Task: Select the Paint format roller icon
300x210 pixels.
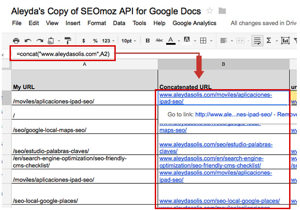Action: (x=68, y=40)
